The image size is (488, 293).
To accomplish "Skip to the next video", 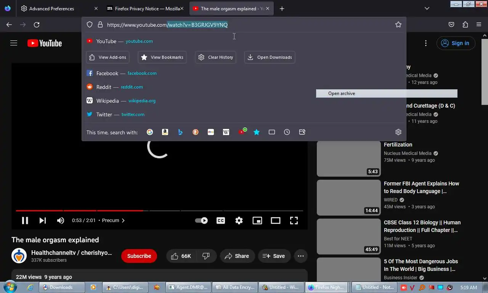I will [x=43, y=221].
